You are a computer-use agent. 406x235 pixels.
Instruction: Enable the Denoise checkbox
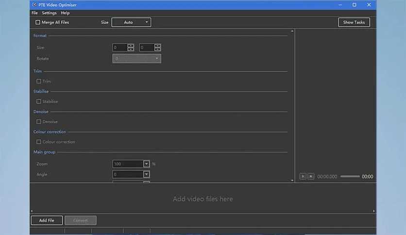(x=39, y=122)
